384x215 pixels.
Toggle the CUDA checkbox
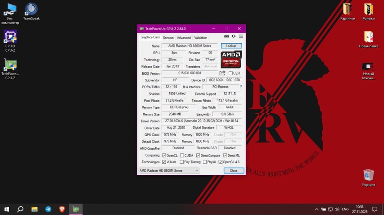point(182,155)
